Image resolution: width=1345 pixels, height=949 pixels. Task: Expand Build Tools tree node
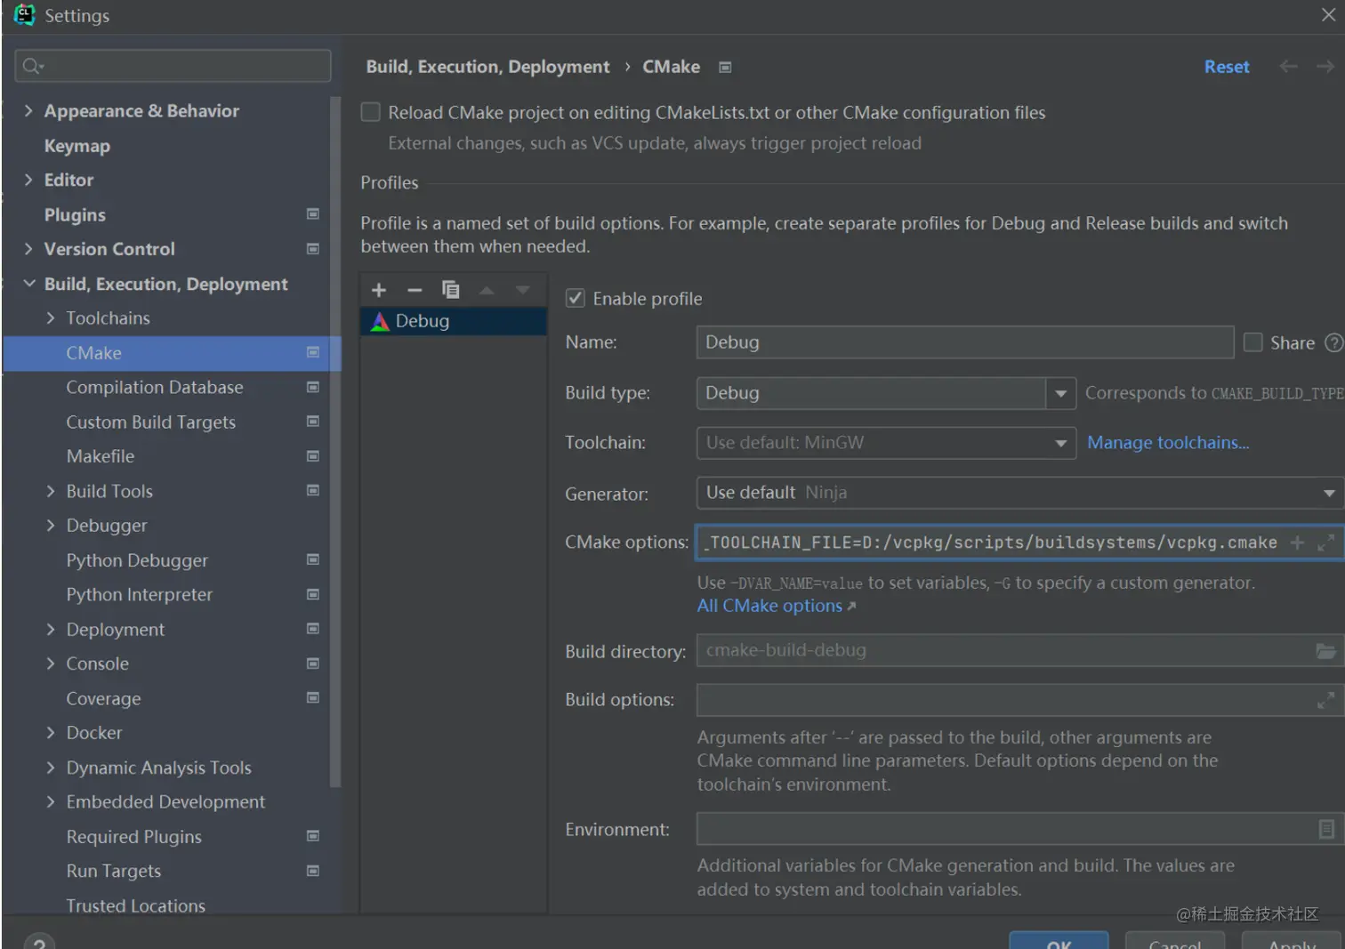pos(51,491)
